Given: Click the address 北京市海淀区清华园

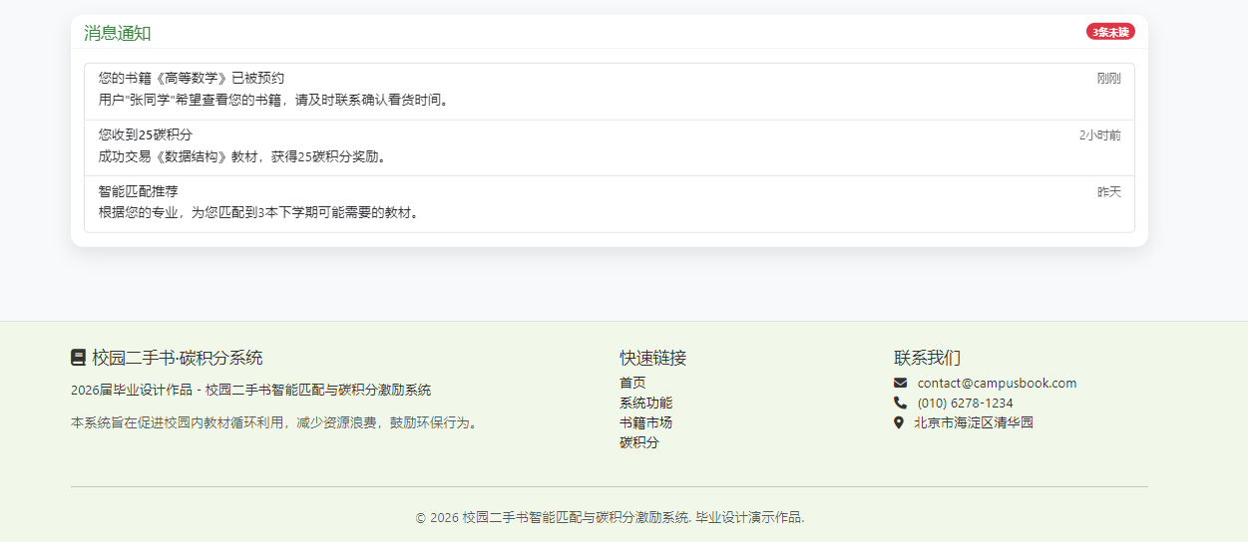Looking at the screenshot, I should click(974, 422).
